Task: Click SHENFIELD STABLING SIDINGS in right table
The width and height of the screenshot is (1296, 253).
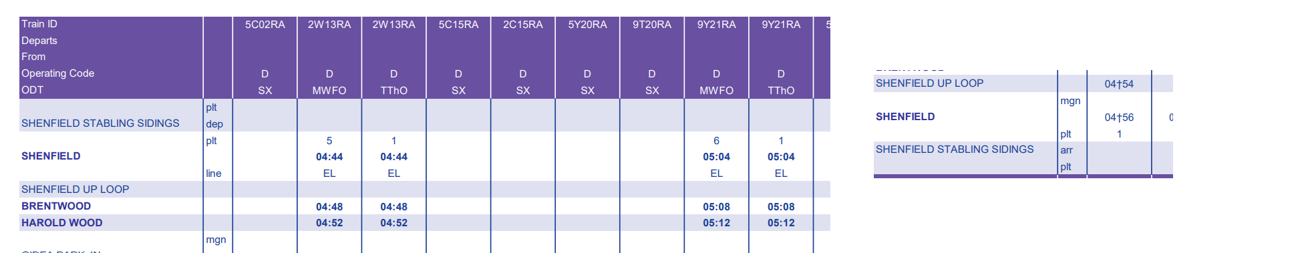Action: click(x=955, y=150)
